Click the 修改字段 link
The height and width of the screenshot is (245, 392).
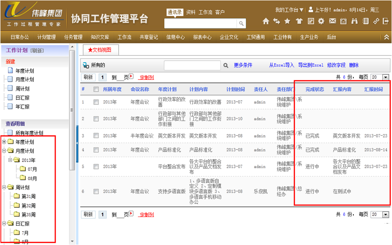336,65
